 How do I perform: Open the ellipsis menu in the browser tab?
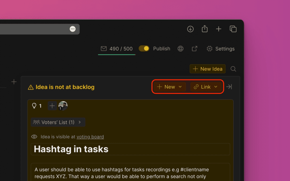click(72, 29)
